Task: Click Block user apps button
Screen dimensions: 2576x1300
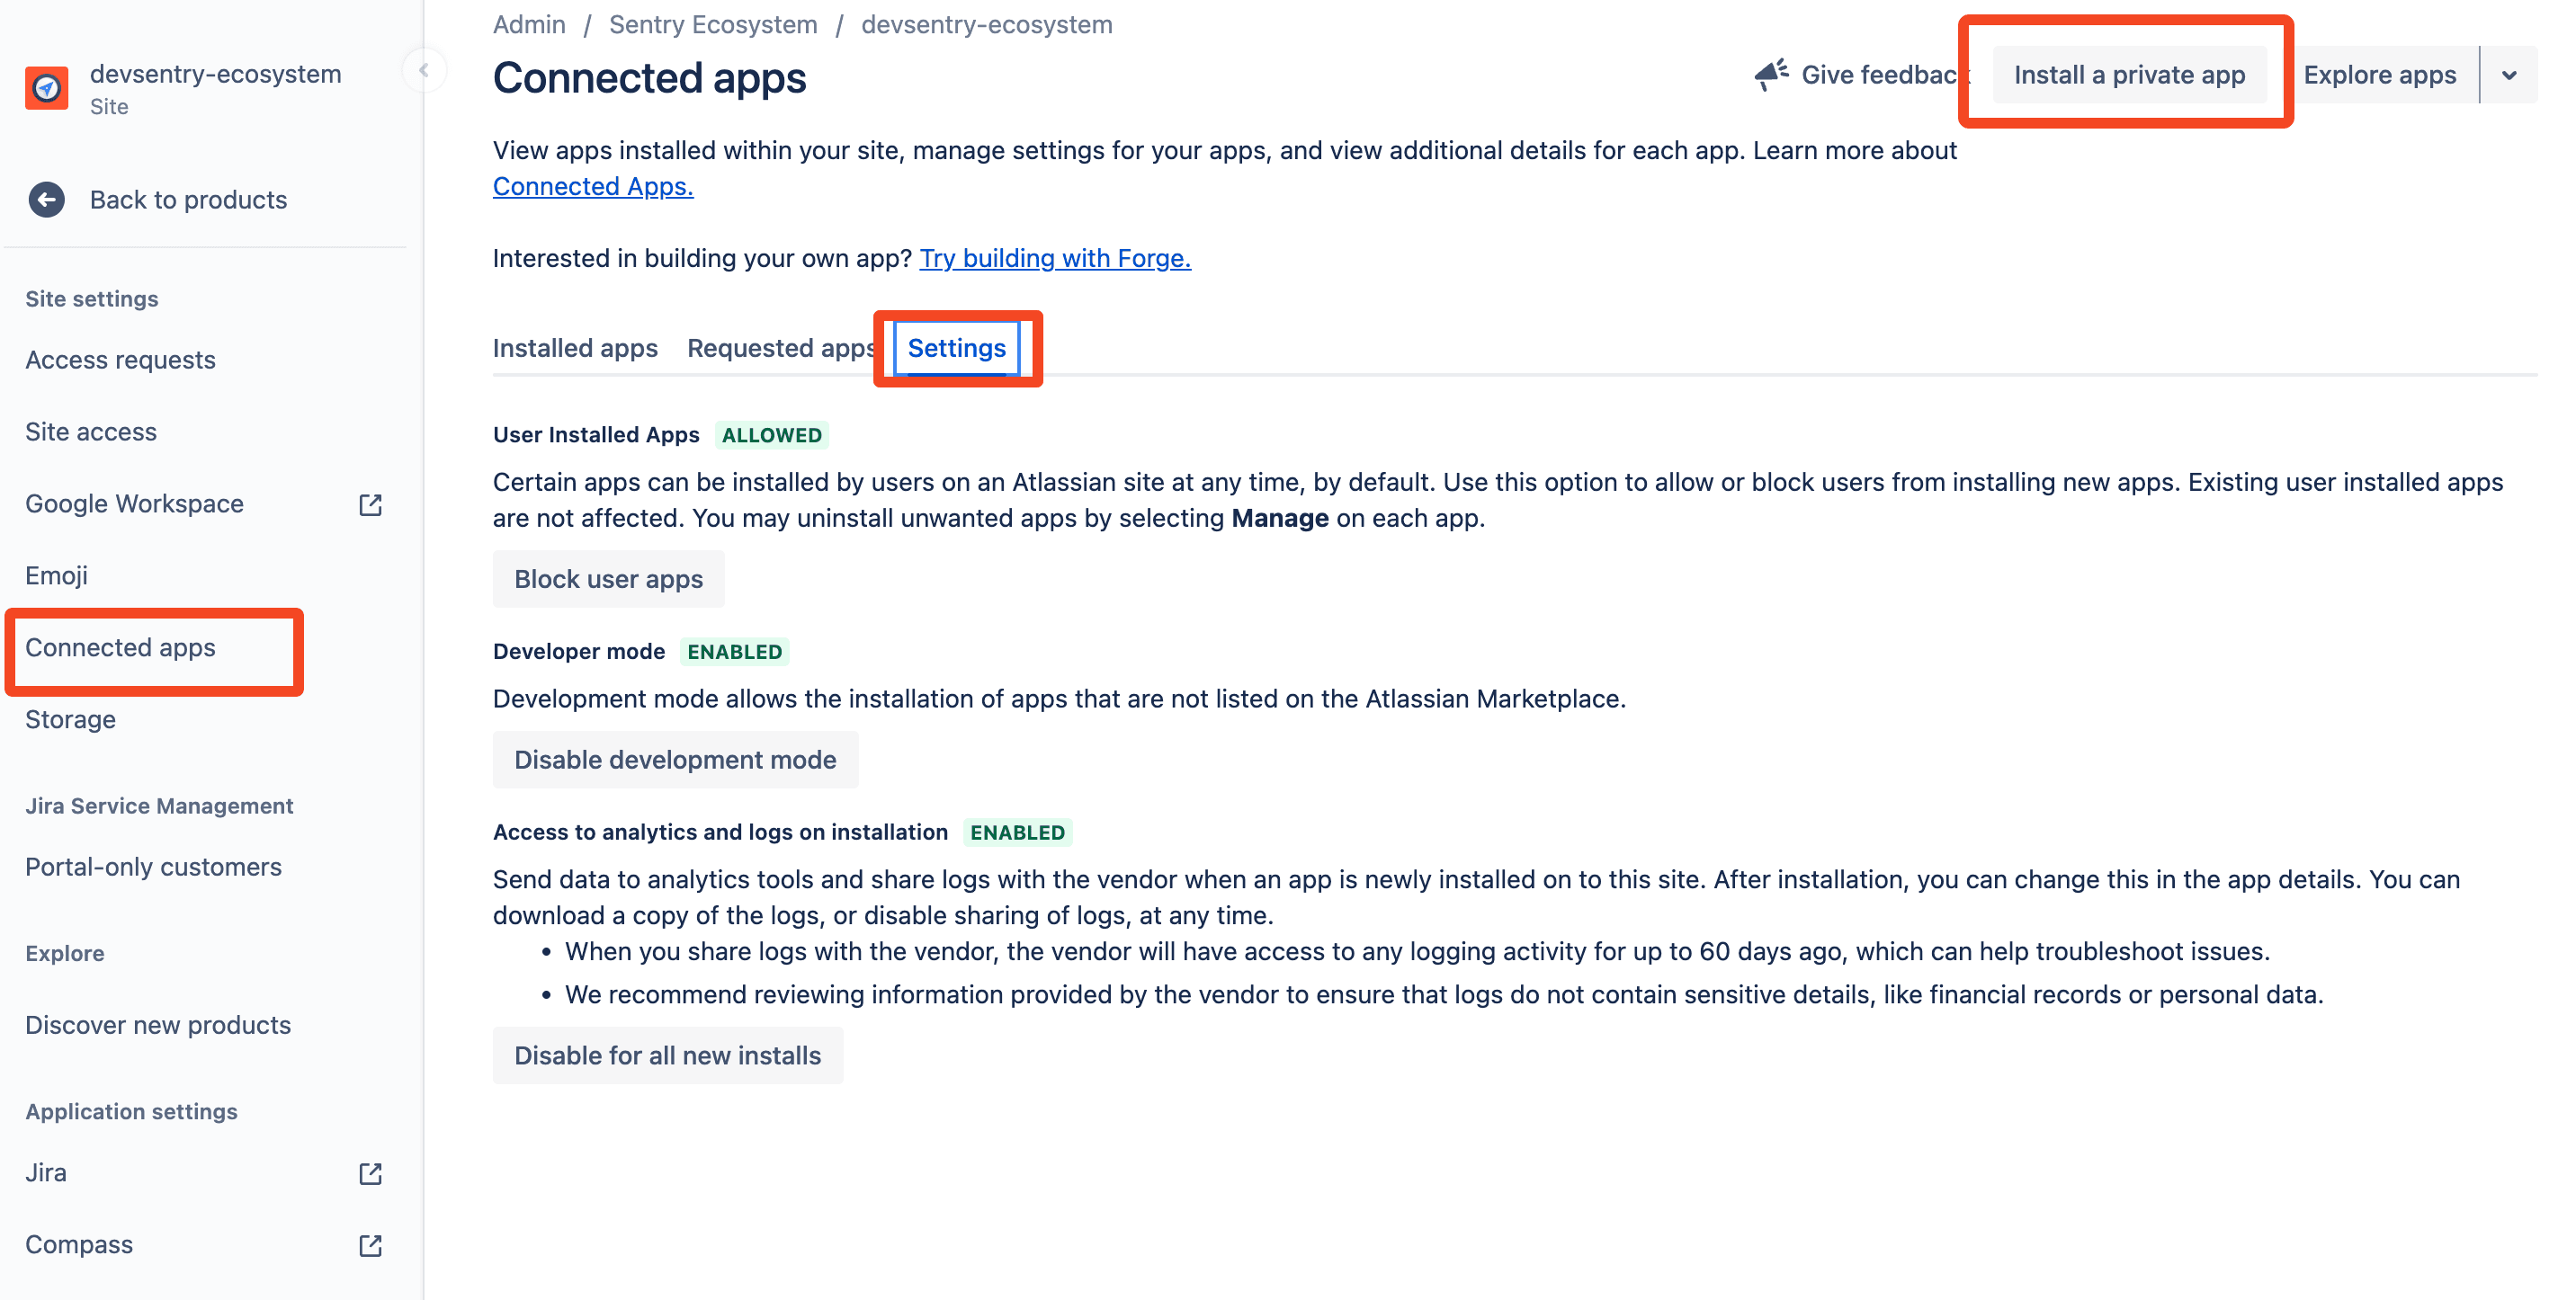Action: (608, 580)
